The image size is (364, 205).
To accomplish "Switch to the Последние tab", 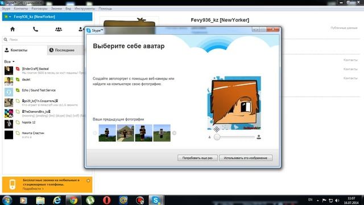I will point(65,50).
